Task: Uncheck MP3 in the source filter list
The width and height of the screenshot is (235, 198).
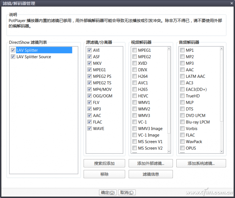Action: point(90,109)
